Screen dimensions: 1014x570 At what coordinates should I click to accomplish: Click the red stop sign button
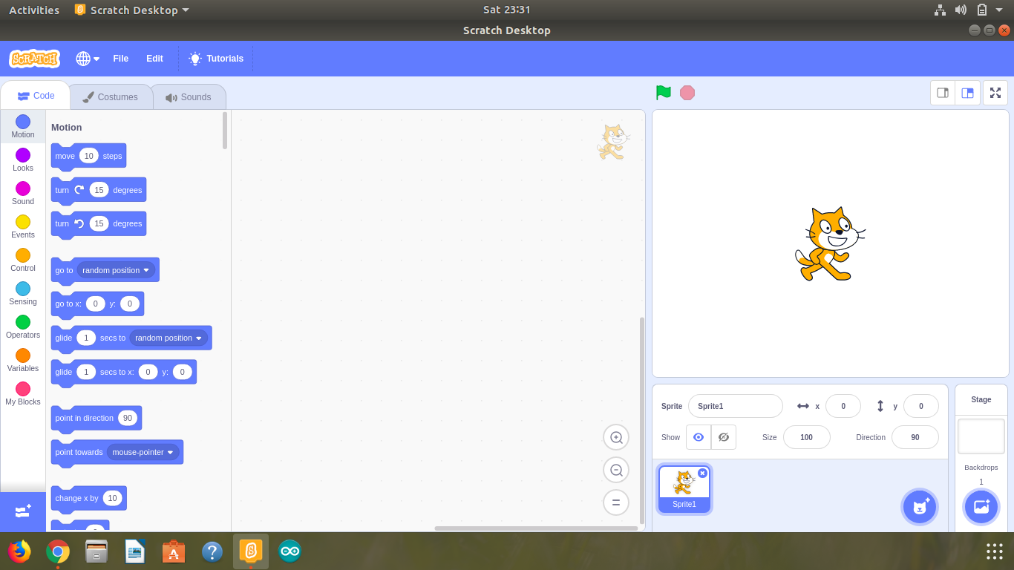pyautogui.click(x=687, y=93)
